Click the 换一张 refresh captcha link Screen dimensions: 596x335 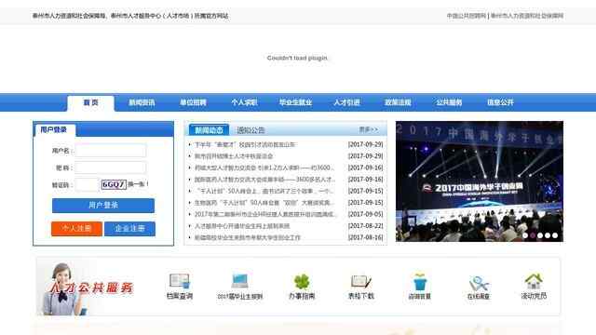click(138, 184)
